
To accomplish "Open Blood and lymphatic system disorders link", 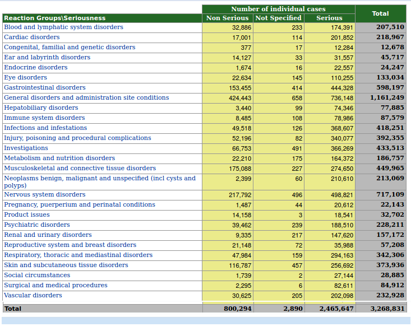I will point(63,27).
